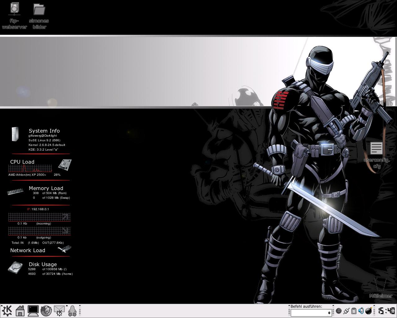Click the incoming network traffic graph
The image size is (397, 318).
pyautogui.click(x=39, y=217)
